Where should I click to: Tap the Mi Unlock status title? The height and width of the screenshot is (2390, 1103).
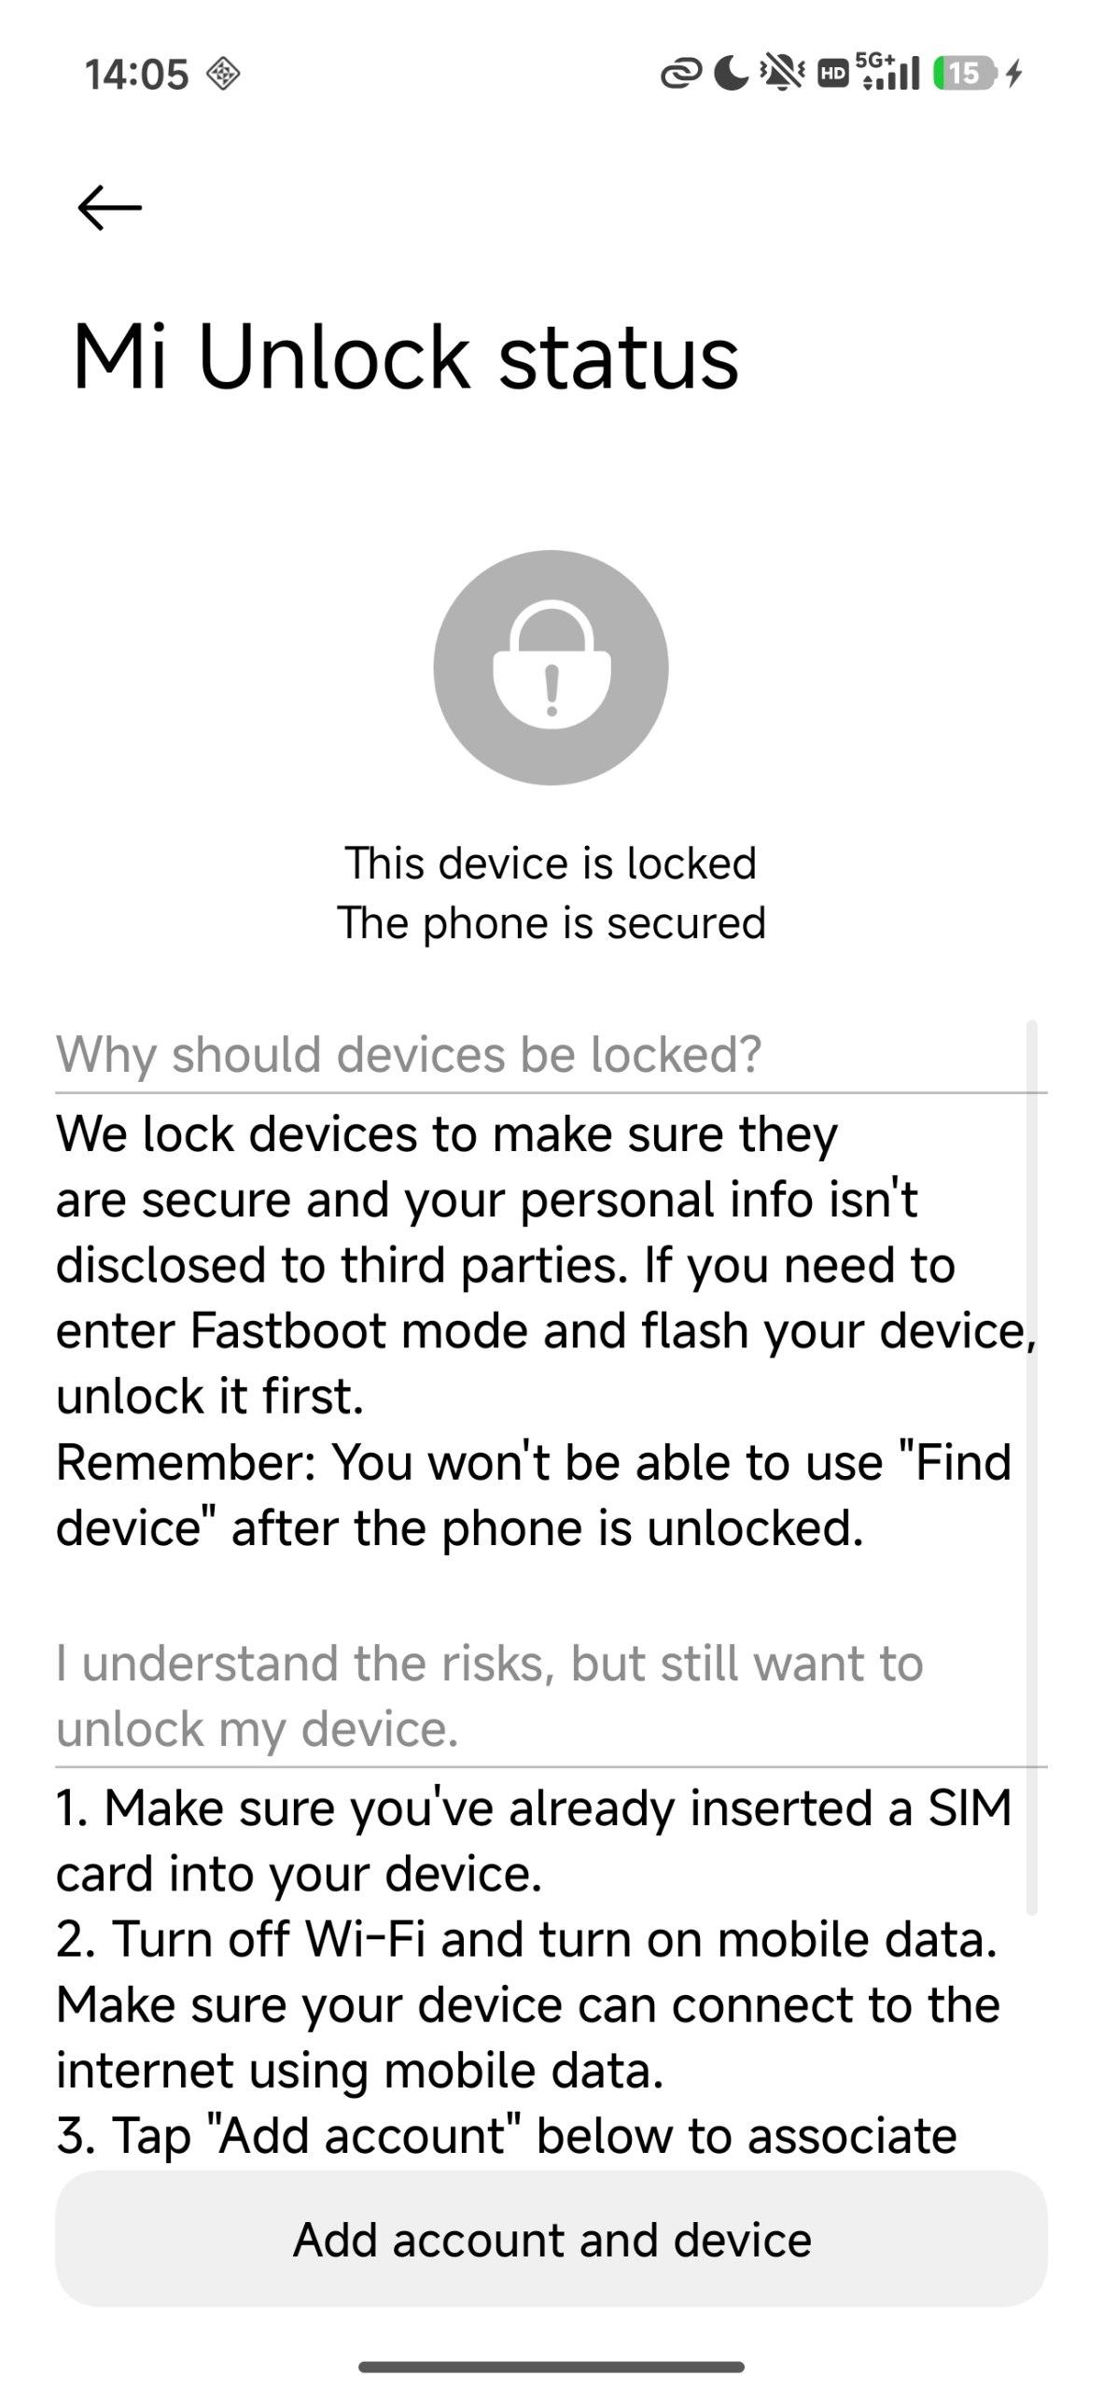coord(406,358)
